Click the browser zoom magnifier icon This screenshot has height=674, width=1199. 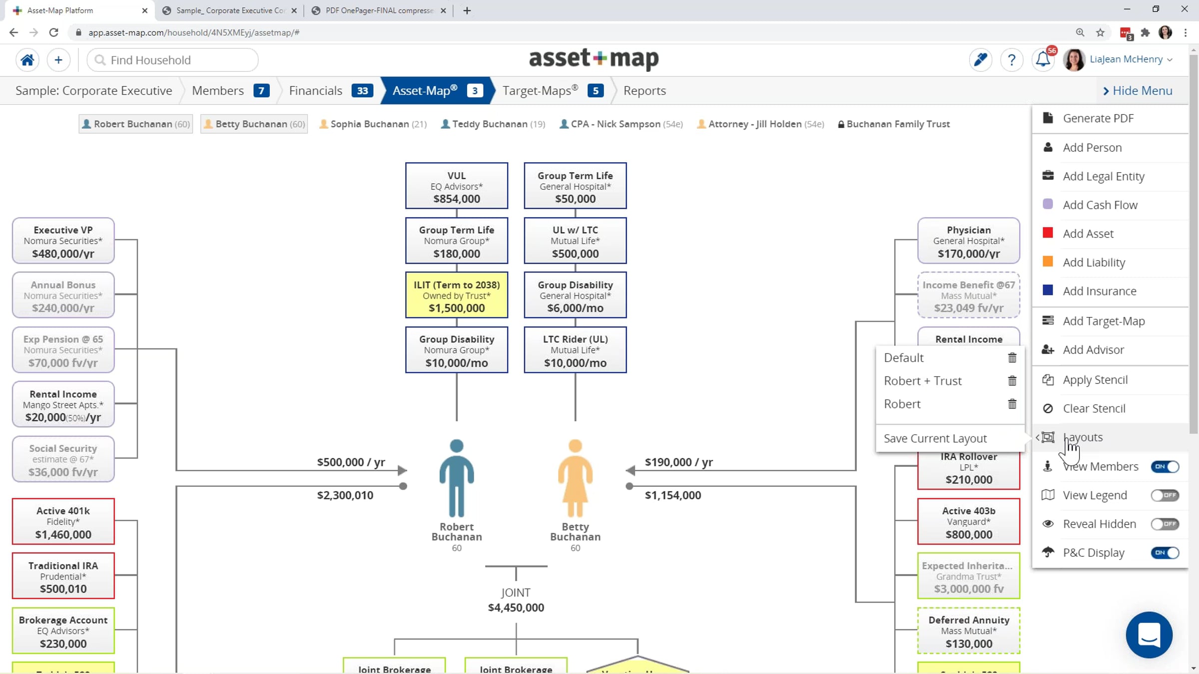coord(1080,32)
